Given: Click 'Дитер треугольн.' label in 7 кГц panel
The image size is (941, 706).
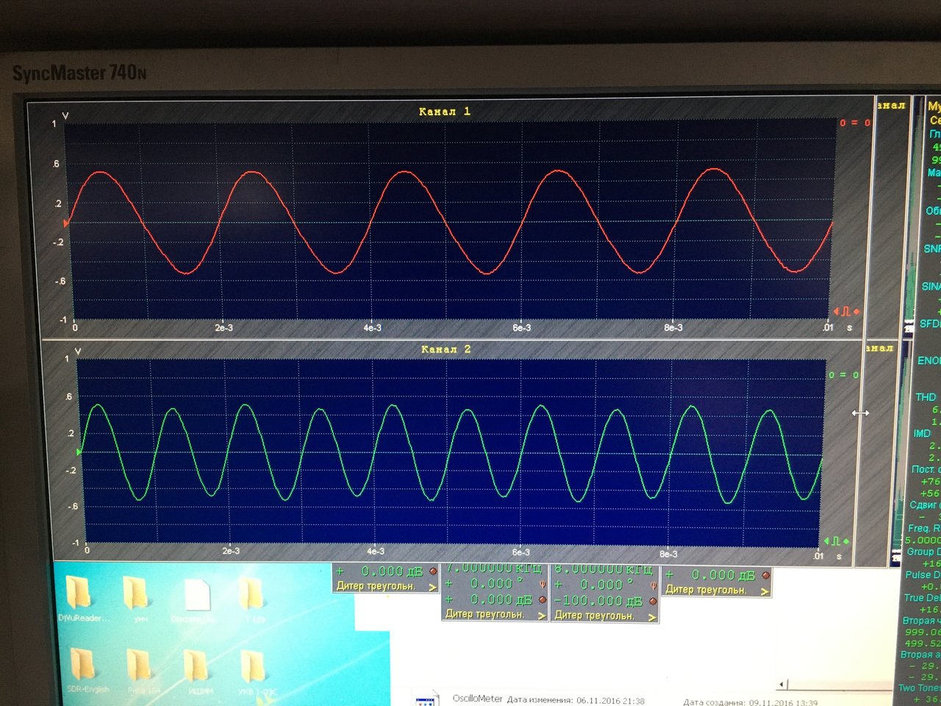Looking at the screenshot, I should point(484,614).
